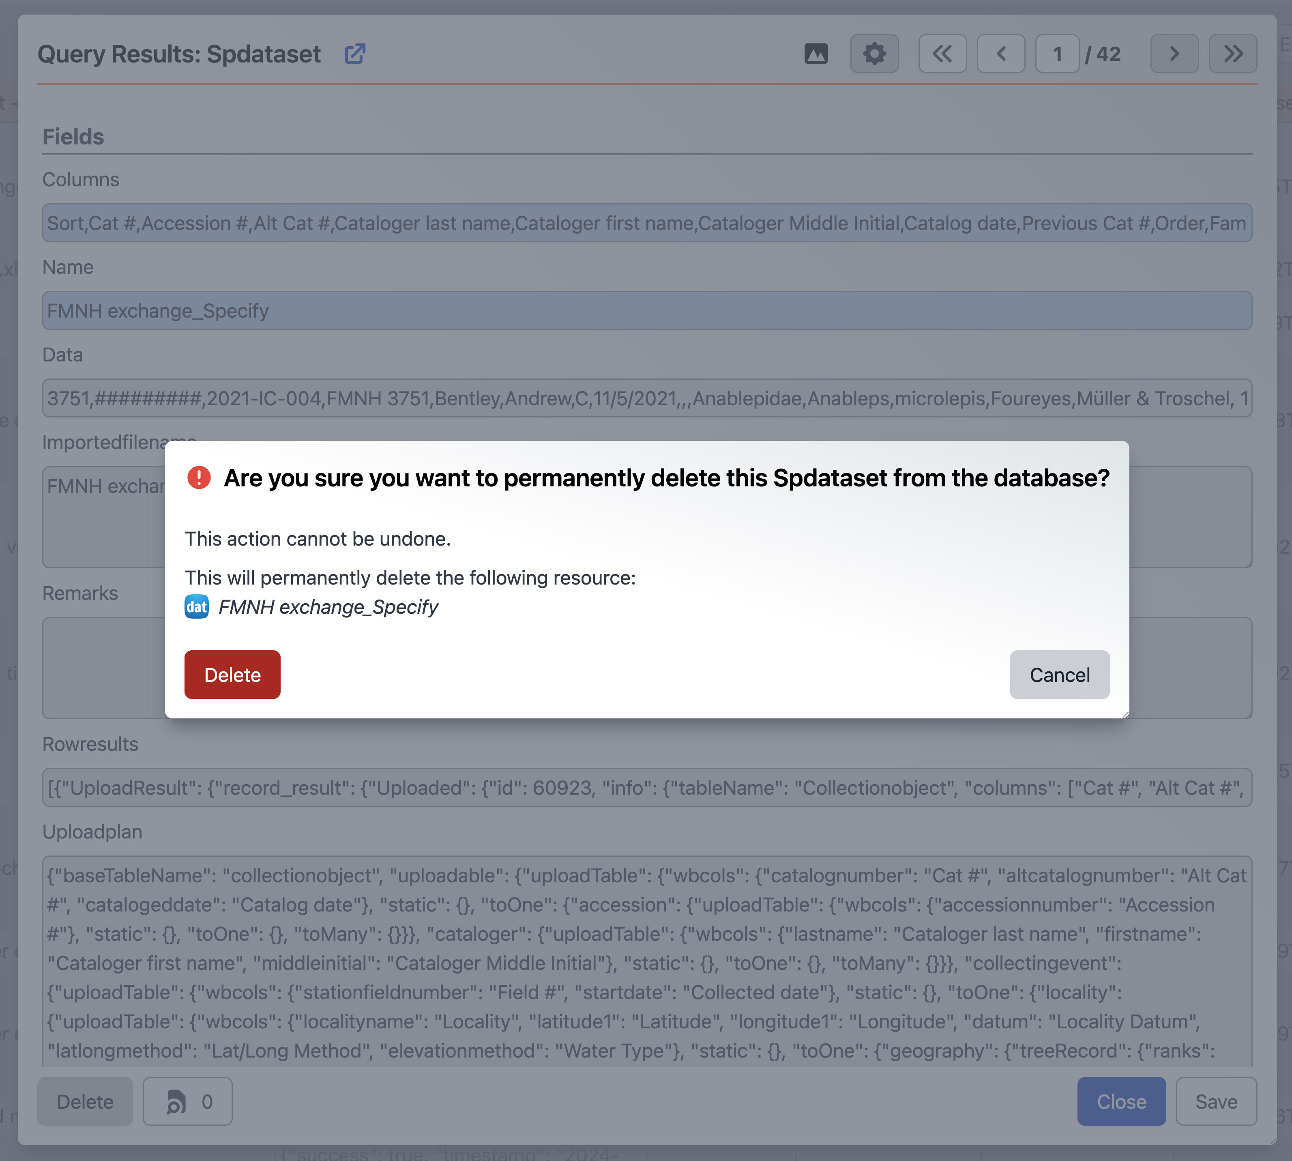This screenshot has width=1292, height=1161.
Task: Click the gray Delete button at bottom
Action: [x=85, y=1102]
